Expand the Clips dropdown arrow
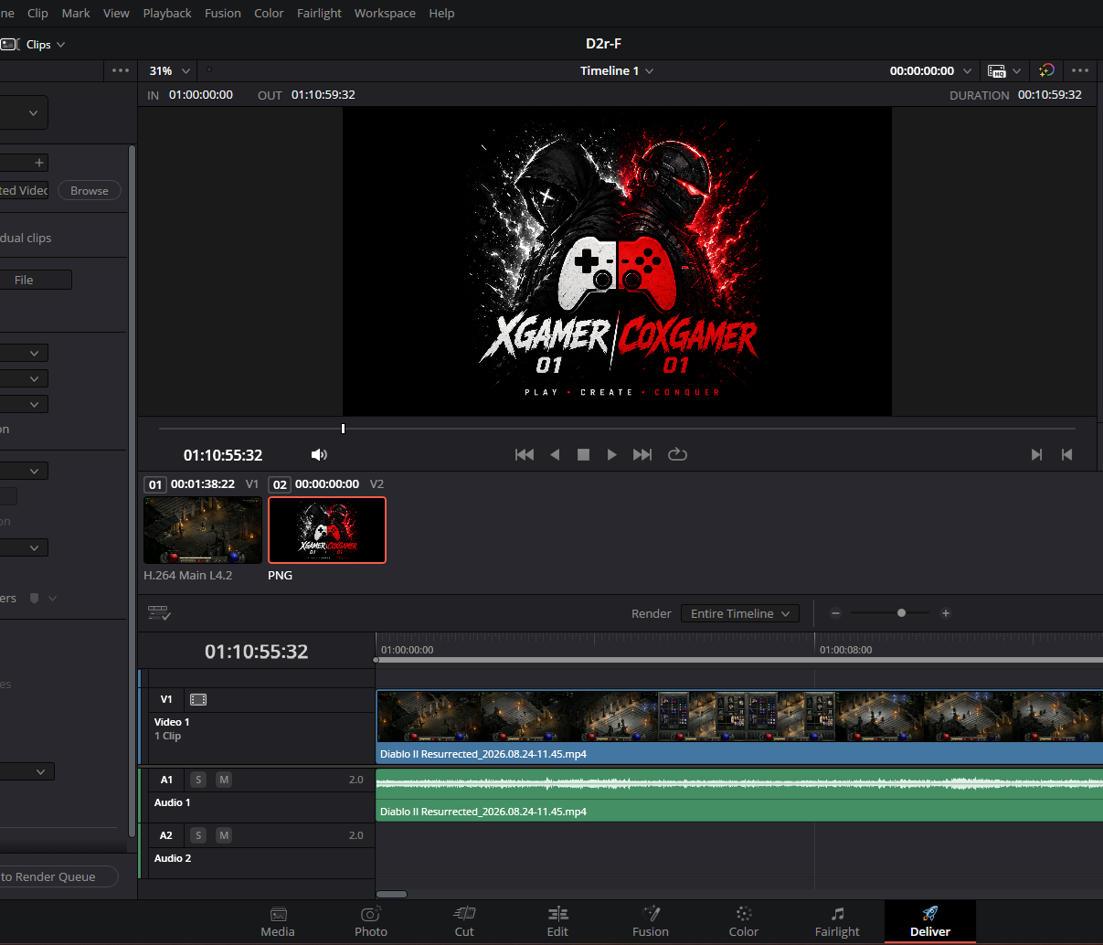 (x=61, y=44)
